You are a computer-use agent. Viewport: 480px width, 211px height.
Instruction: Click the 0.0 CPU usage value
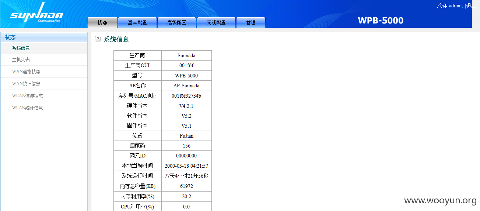pos(186,207)
